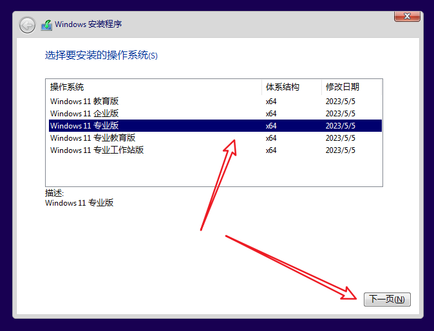Click the Windows Setup program icon
The height and width of the screenshot is (331, 434).
pos(46,25)
